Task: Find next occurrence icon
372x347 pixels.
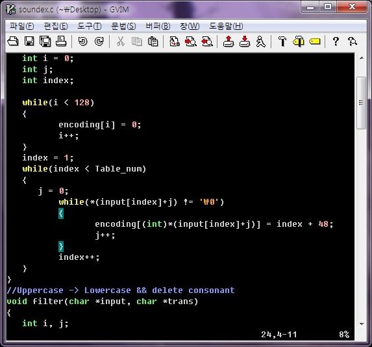Action: [x=190, y=42]
